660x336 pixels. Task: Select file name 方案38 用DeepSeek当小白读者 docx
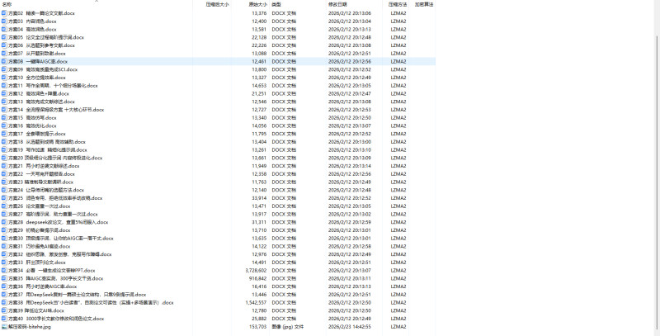tap(91, 303)
